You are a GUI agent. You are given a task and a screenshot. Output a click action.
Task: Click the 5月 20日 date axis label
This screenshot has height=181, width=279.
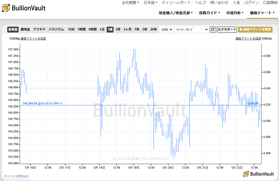pos(168,168)
